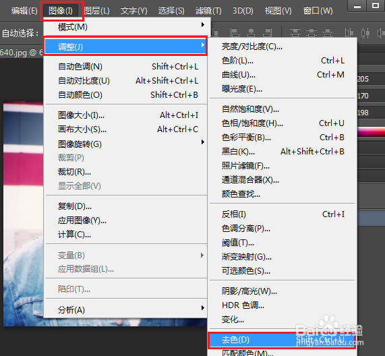Image resolution: width=385 pixels, height=356 pixels.
Task: Expand the 图像旋转(G) submenu
Action: (x=127, y=144)
